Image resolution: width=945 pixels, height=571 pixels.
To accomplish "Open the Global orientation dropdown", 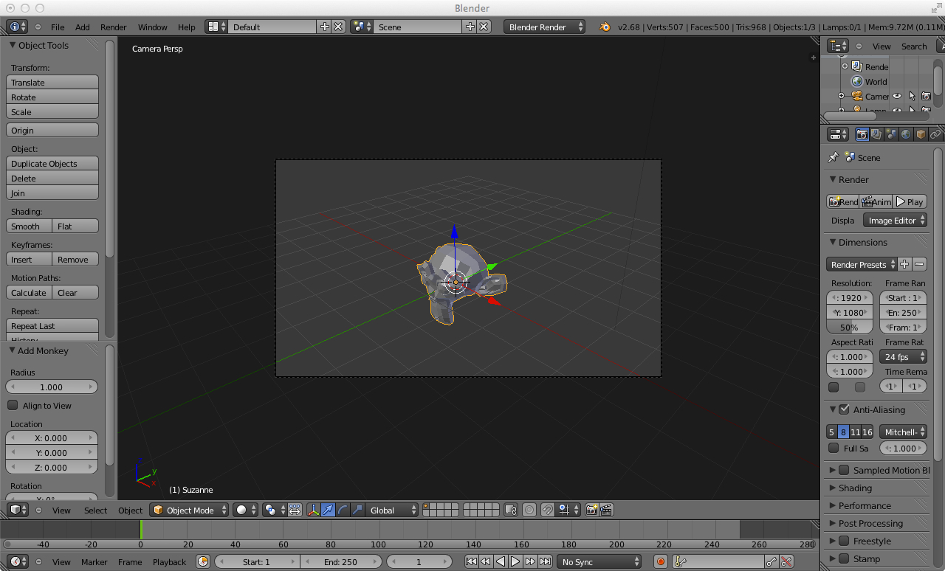I will click(x=393, y=510).
